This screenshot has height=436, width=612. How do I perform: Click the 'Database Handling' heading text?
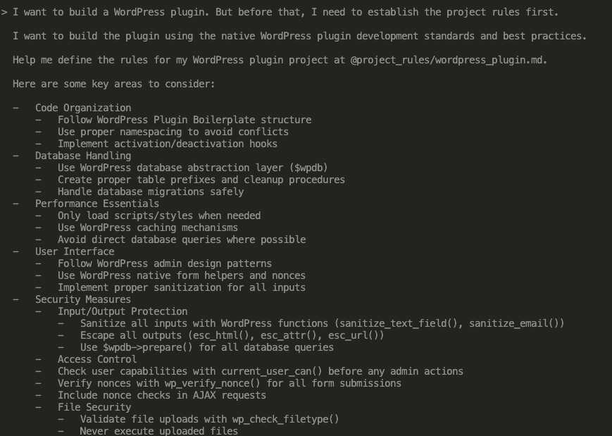pyautogui.click(x=83, y=156)
